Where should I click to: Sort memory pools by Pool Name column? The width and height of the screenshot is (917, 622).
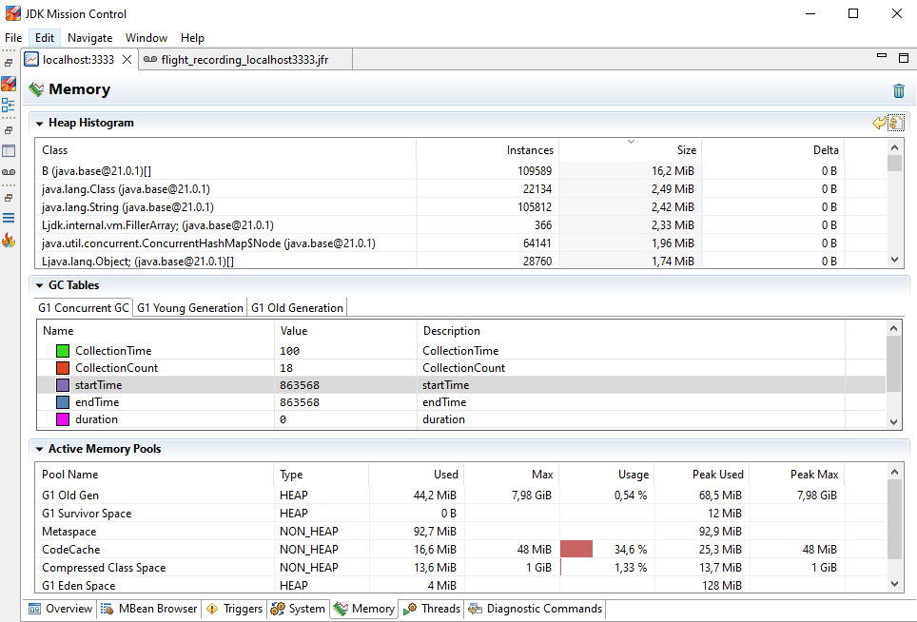click(x=155, y=474)
